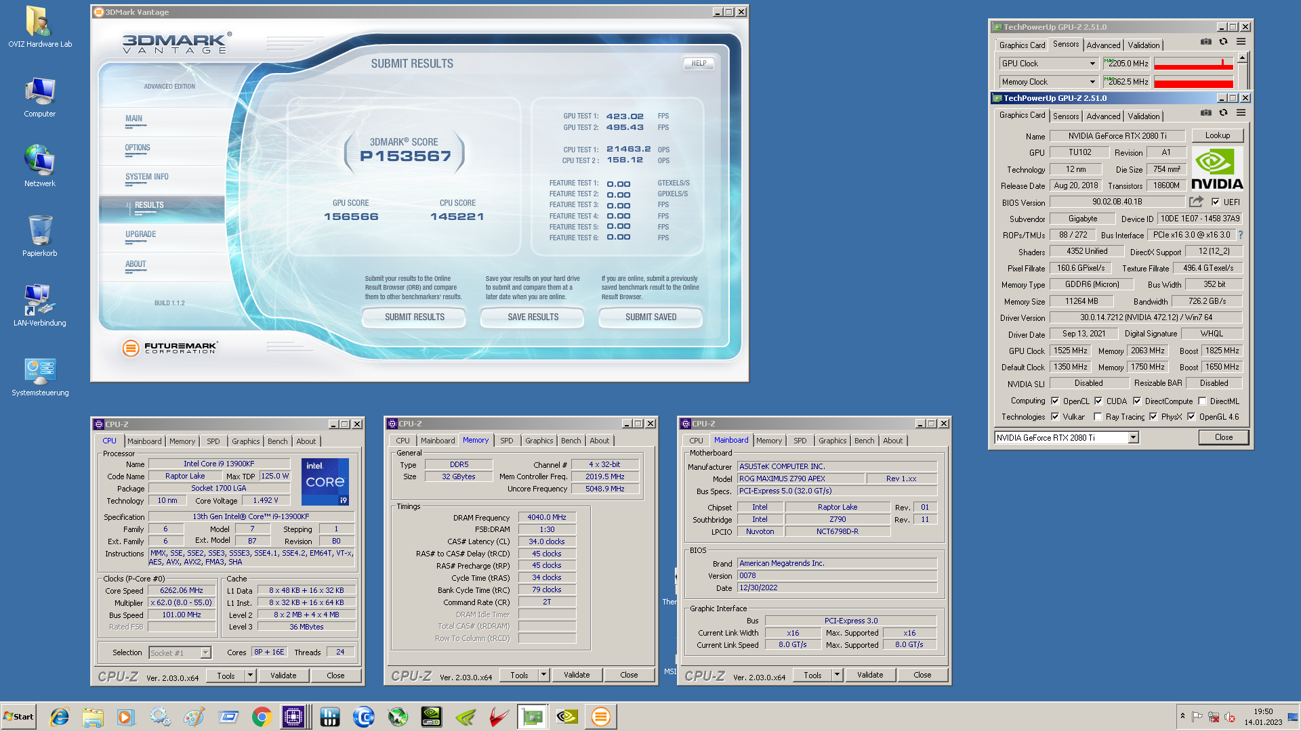Open System Info in 3DMark Vantage sidebar
The height and width of the screenshot is (731, 1301).
click(x=146, y=177)
